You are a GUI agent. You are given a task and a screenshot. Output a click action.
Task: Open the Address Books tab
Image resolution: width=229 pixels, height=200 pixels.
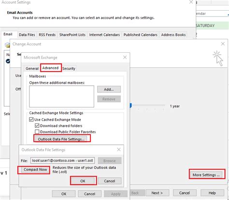pyautogui.click(x=173, y=35)
